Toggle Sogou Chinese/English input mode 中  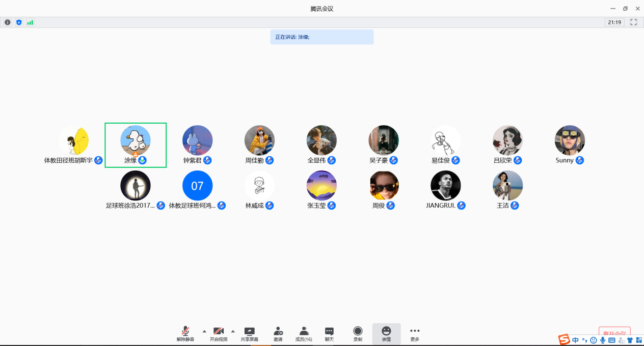click(x=575, y=340)
